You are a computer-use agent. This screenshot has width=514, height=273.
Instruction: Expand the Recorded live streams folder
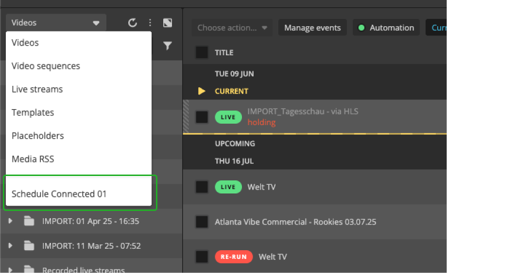coord(11,270)
